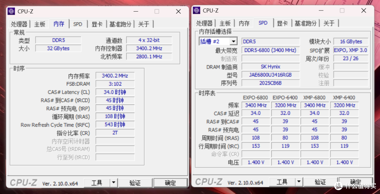Click the 32 GBytes size value
The width and height of the screenshot is (380, 194).
58,48
